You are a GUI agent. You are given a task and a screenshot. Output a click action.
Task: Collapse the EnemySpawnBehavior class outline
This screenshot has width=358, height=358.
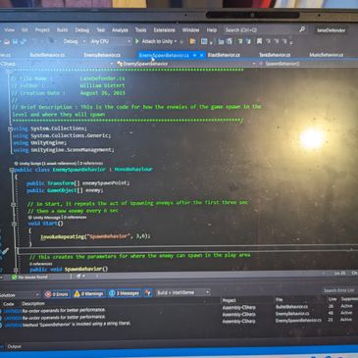click(x=12, y=170)
